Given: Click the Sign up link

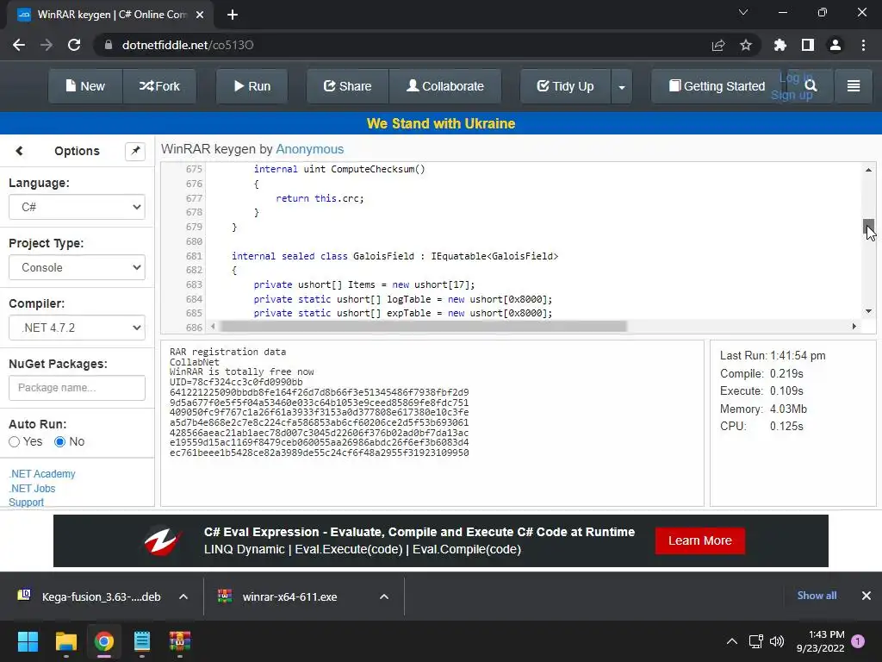Looking at the screenshot, I should 792,95.
